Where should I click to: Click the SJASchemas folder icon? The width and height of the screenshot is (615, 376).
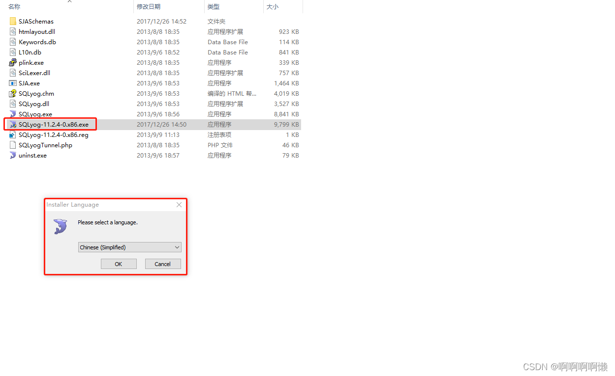[13, 21]
